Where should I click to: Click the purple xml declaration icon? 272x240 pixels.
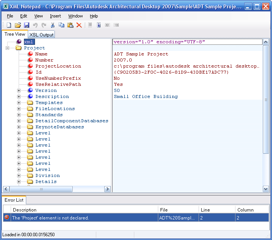pyautogui.click(x=19, y=41)
